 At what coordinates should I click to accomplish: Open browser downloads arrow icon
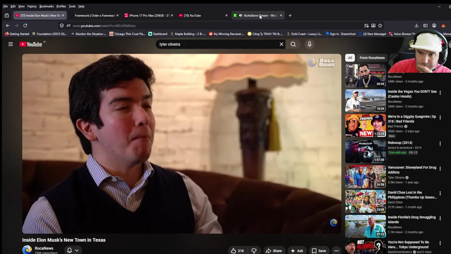pos(416,25)
